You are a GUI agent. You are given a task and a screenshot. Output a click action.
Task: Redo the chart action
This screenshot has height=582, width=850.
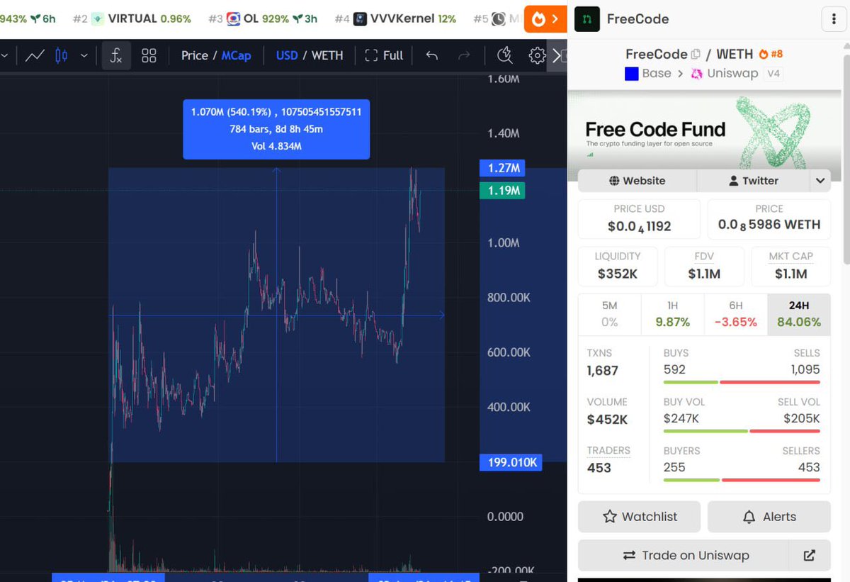click(464, 55)
